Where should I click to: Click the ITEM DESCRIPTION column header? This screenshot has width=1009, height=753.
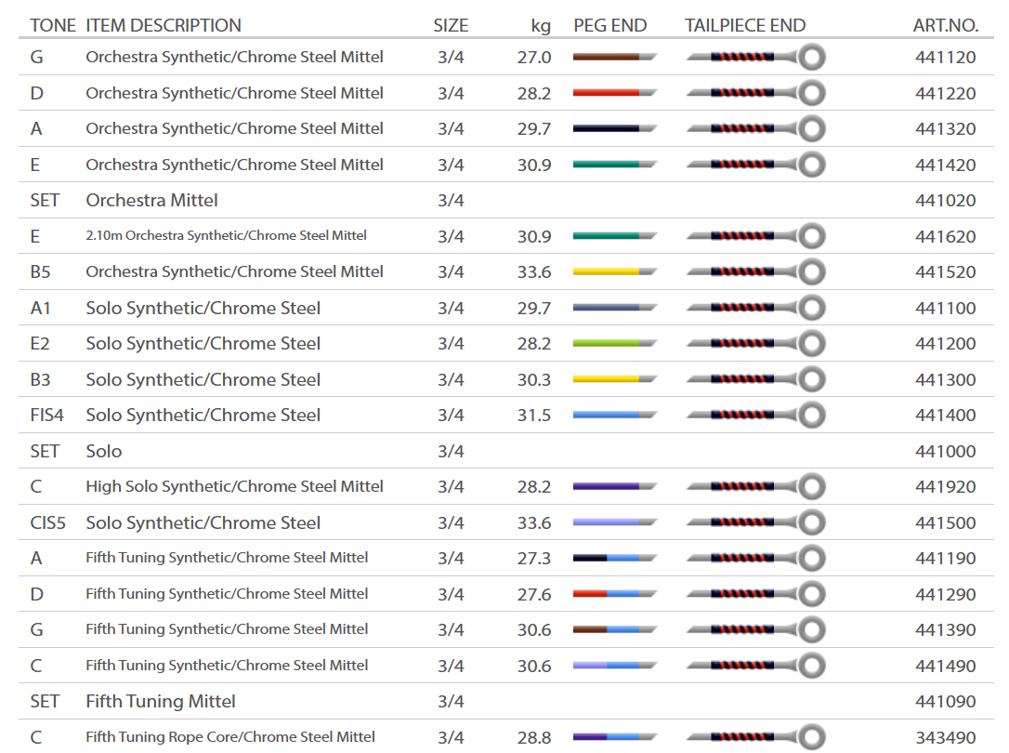coord(164,26)
